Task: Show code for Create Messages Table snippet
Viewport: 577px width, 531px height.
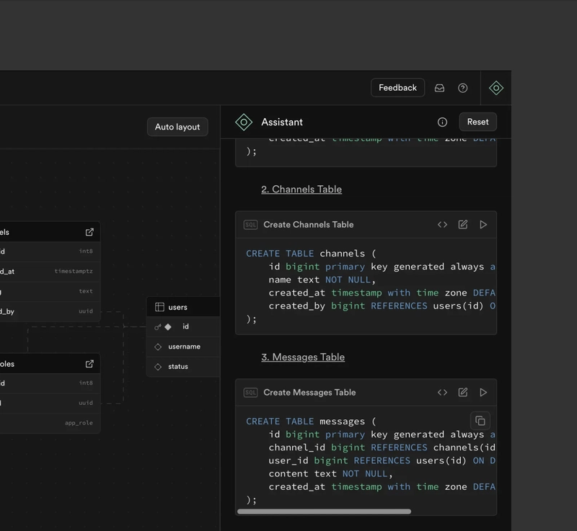Action: pyautogui.click(x=442, y=393)
